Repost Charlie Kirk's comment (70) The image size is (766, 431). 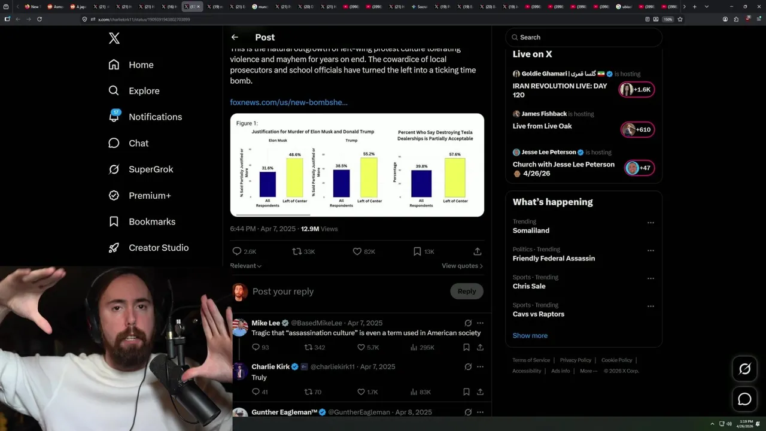313,392
